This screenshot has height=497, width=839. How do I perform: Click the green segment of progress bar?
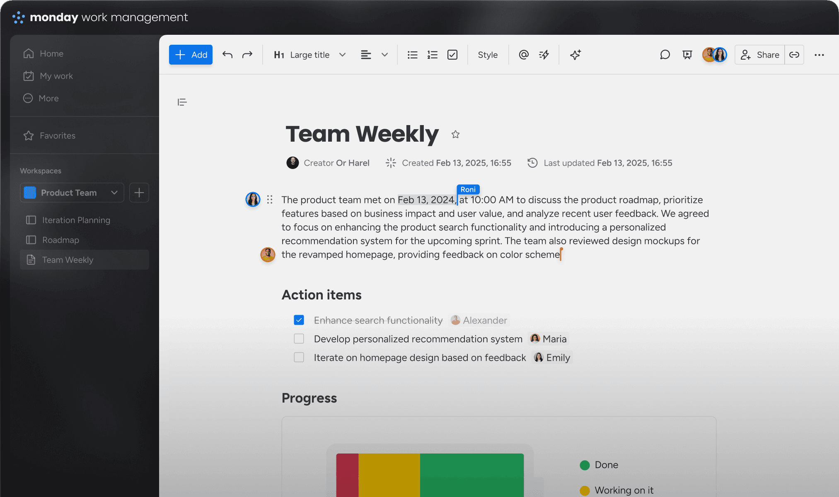click(x=471, y=474)
